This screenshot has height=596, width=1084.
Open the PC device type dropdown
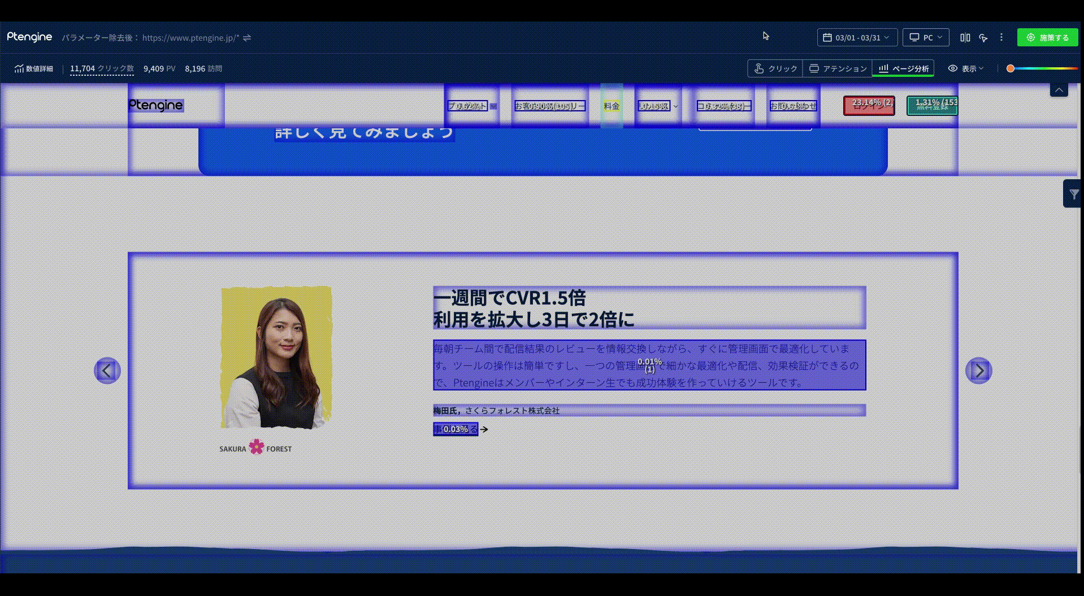(925, 37)
